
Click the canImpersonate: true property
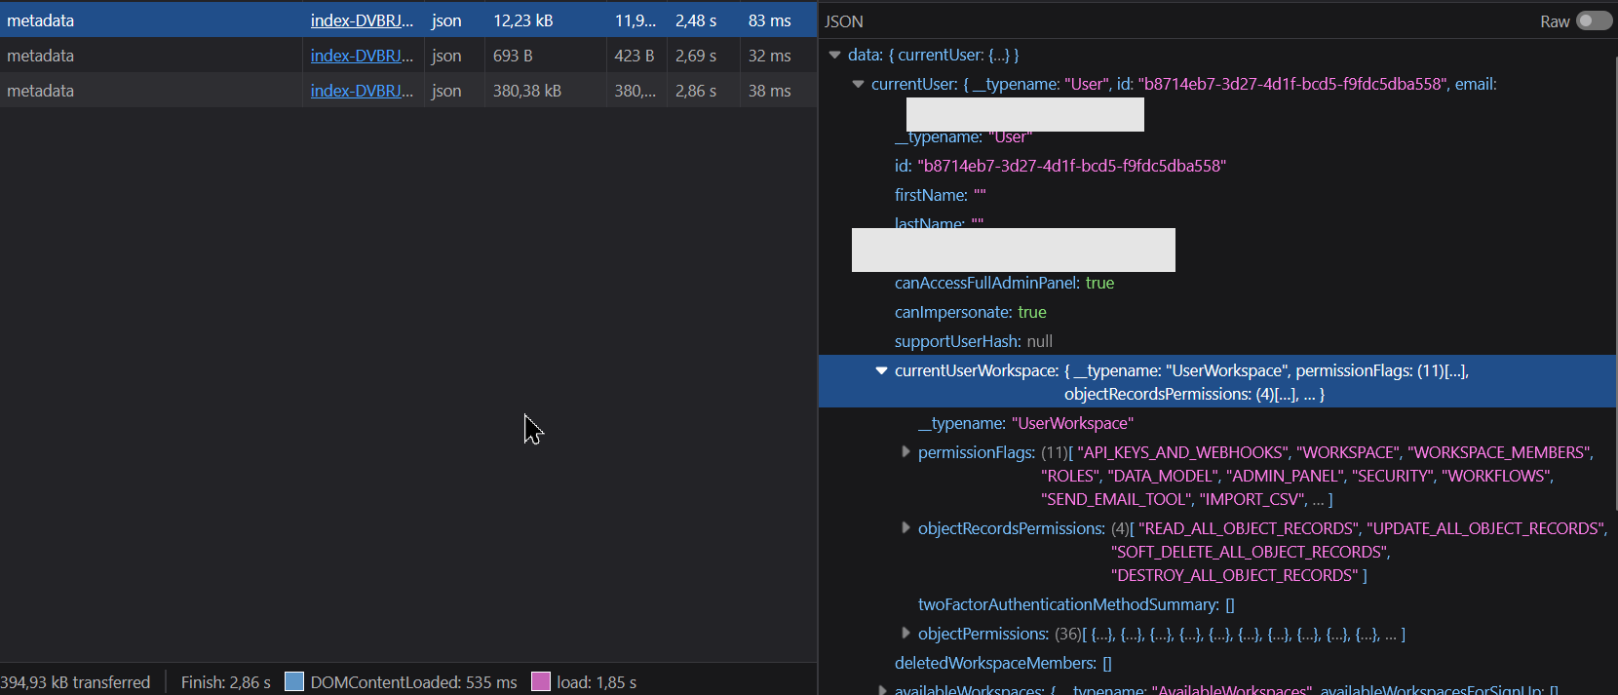point(970,312)
